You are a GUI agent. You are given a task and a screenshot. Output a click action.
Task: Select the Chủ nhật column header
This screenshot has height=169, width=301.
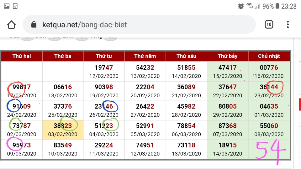coord(269,56)
